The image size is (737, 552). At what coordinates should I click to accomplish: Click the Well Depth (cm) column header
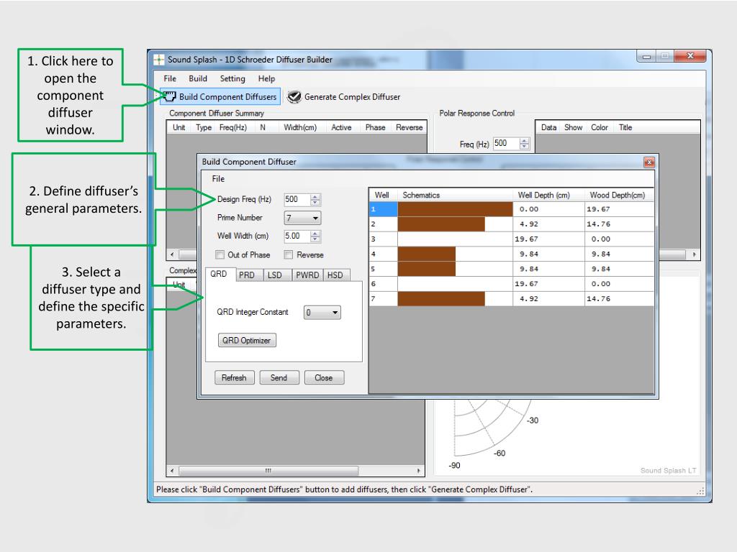pos(548,195)
